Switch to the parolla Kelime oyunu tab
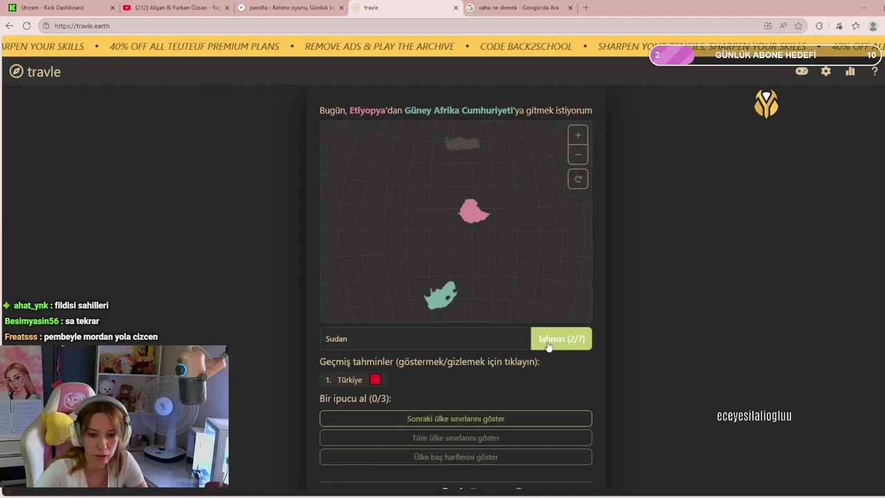The width and height of the screenshot is (885, 498). [x=289, y=8]
